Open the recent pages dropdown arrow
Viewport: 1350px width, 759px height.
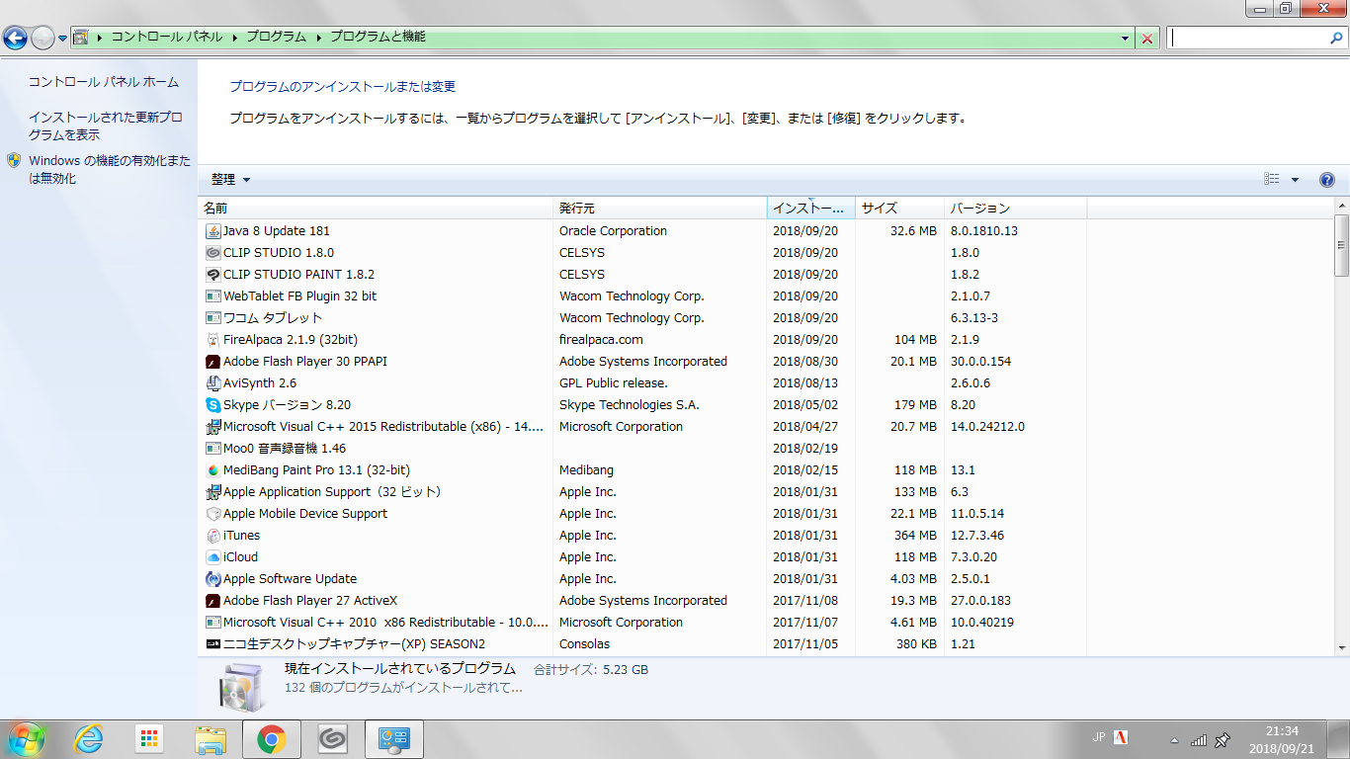(63, 39)
